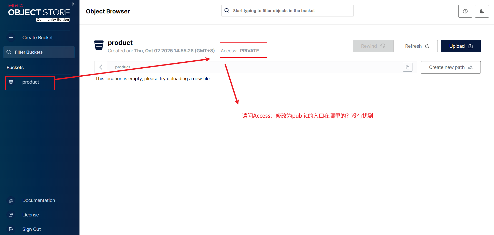This screenshot has height=235, width=494.
Task: Click the empty location message
Action: coord(152,79)
